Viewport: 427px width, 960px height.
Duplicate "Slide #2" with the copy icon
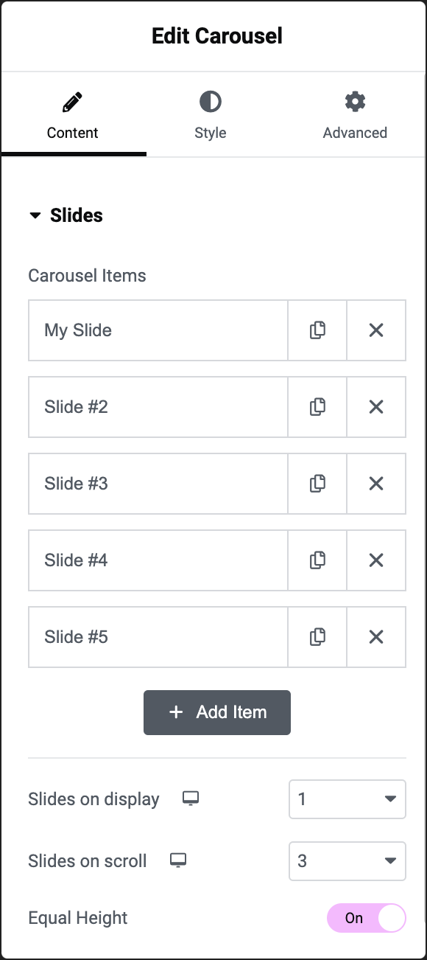coord(317,407)
